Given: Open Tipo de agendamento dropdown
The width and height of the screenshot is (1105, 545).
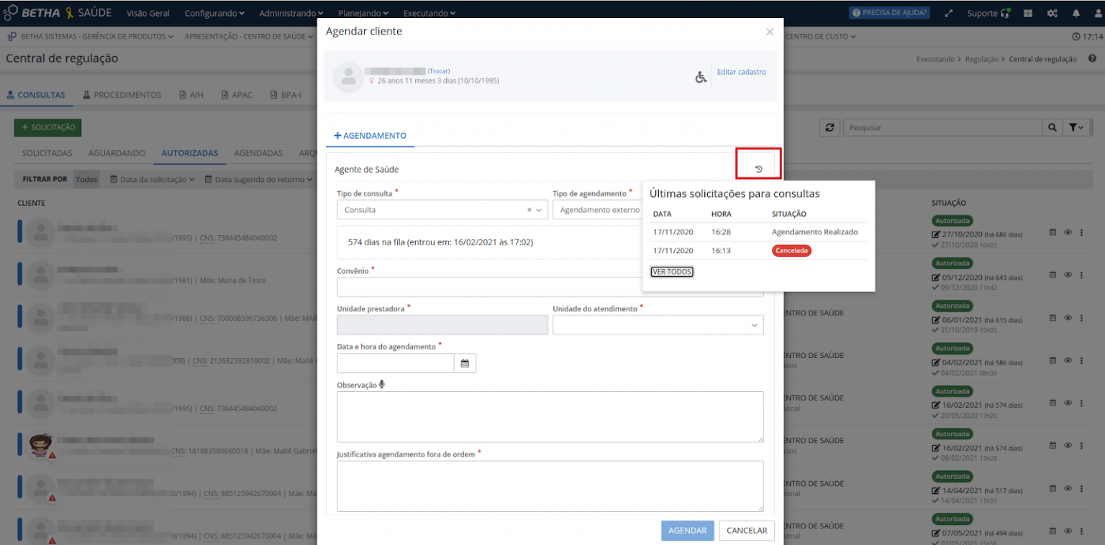Looking at the screenshot, I should point(596,210).
